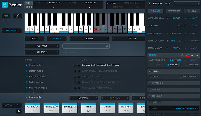The width and height of the screenshot is (201, 116).
Task: Switch to the guitar view icon
Action: point(17,16)
